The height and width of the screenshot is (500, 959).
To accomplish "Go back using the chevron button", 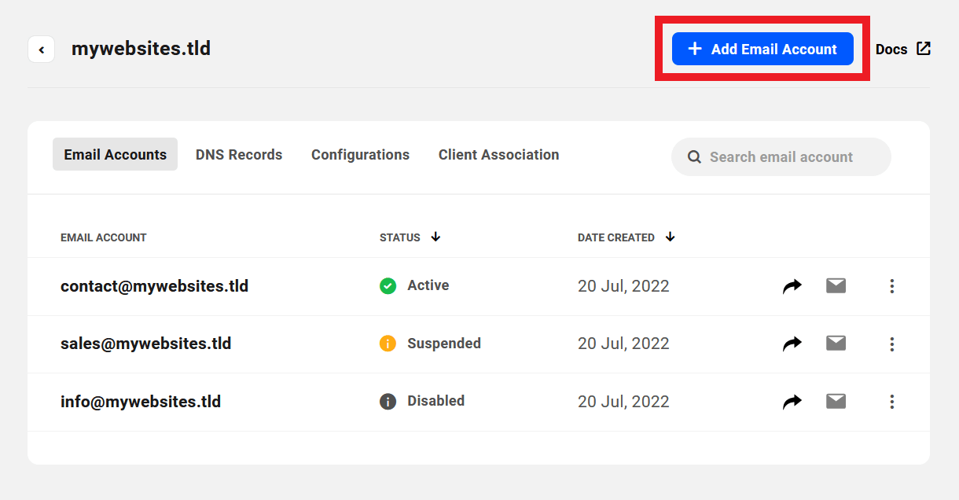I will 41,50.
